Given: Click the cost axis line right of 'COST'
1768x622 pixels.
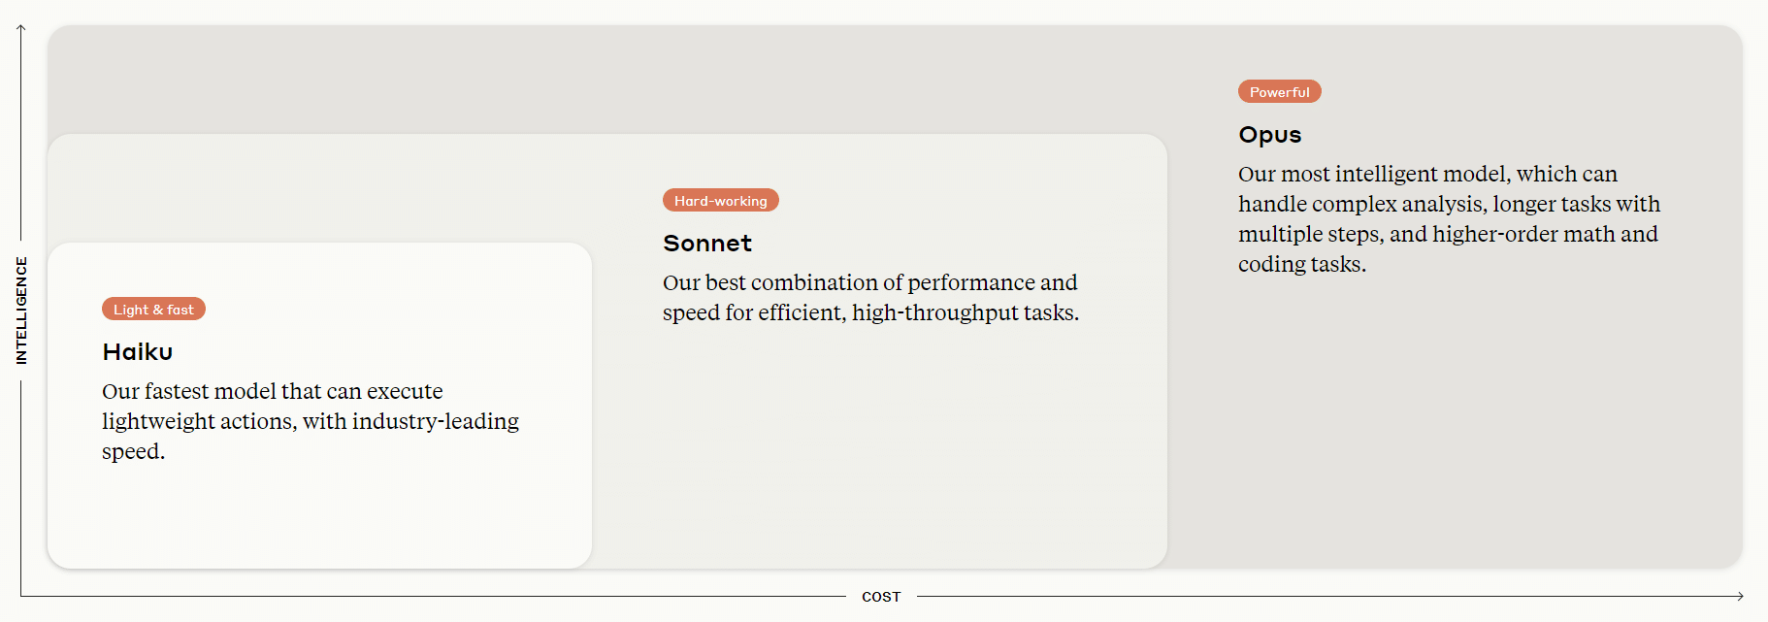Looking at the screenshot, I should tap(1329, 596).
